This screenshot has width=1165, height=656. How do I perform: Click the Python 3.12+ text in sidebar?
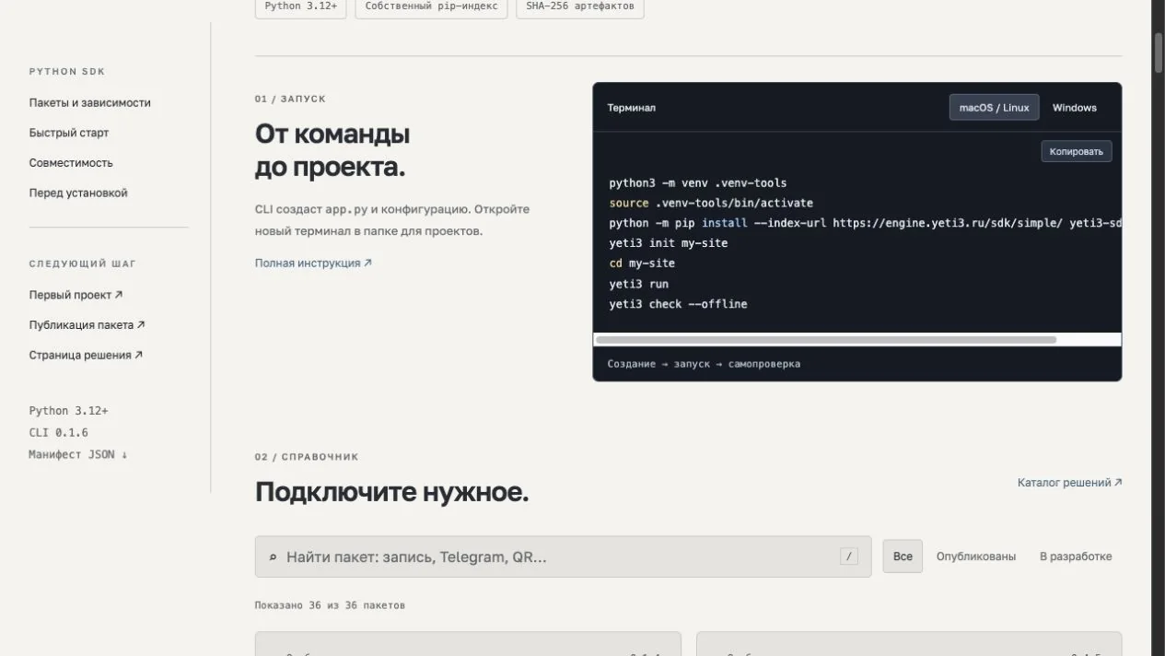[x=68, y=411]
